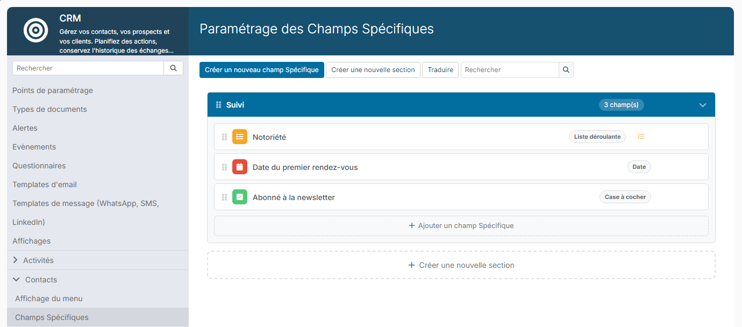The width and height of the screenshot is (742, 327).
Task: Click Ajouter un champ Spécifique dashed button
Action: click(461, 226)
